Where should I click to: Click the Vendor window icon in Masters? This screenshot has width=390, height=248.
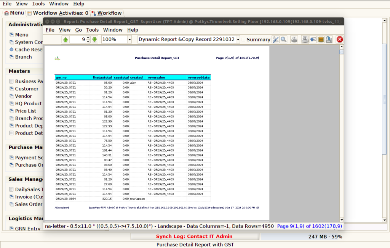pos(11,96)
